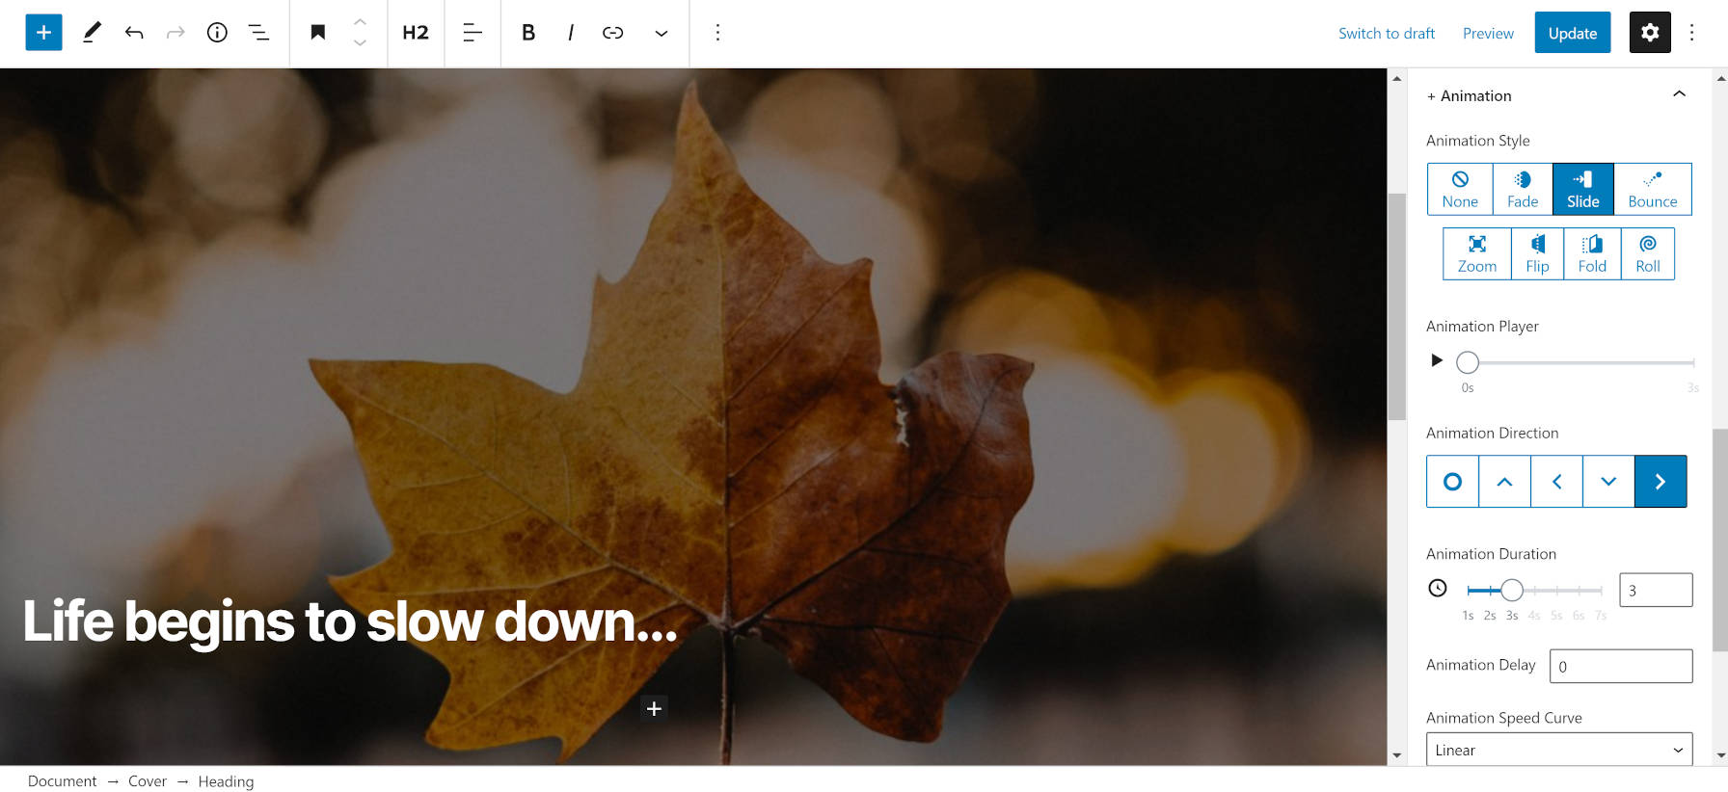
Task: Click the Switch to draft link
Action: (1386, 33)
